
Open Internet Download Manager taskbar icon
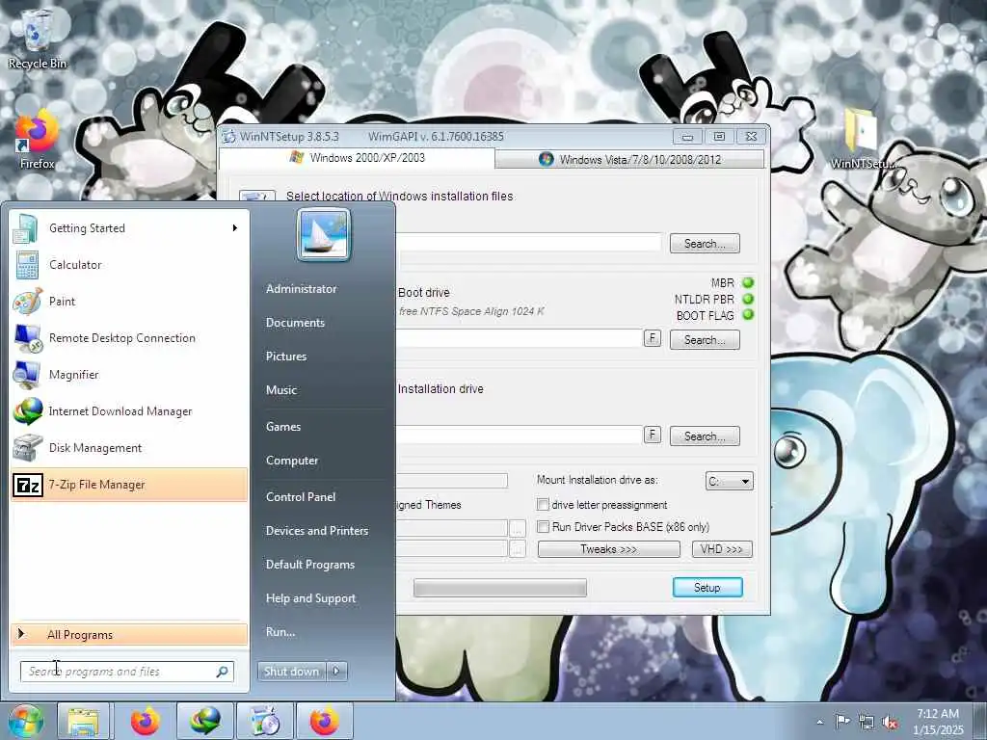pos(205,721)
